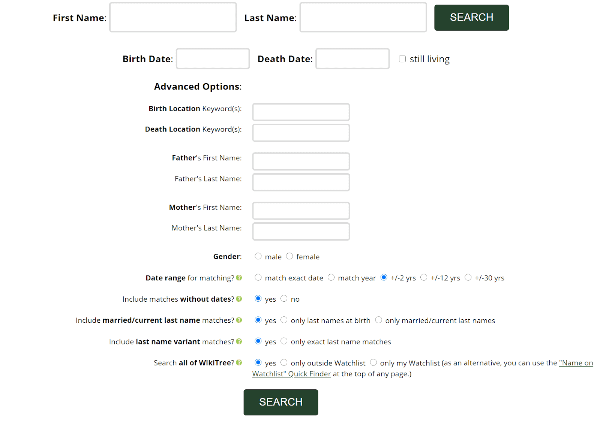600x425 pixels.
Task: Choose only last names at birth
Action: pos(284,320)
